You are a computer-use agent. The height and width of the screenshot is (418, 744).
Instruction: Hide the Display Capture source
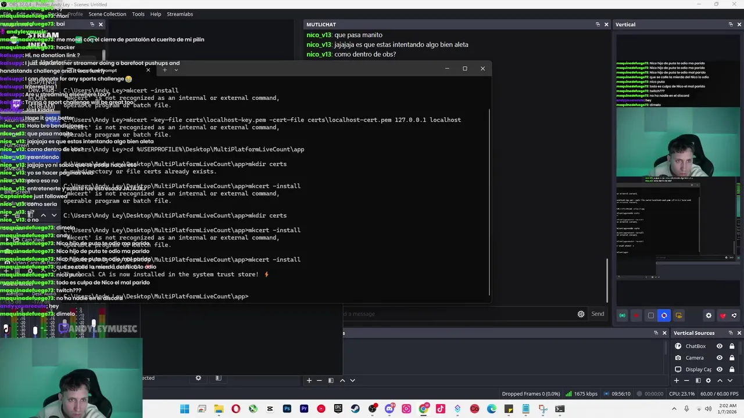pyautogui.click(x=720, y=369)
